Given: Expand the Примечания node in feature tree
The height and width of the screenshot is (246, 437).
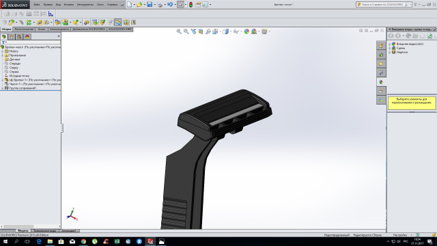Looking at the screenshot, I should [x=3, y=55].
